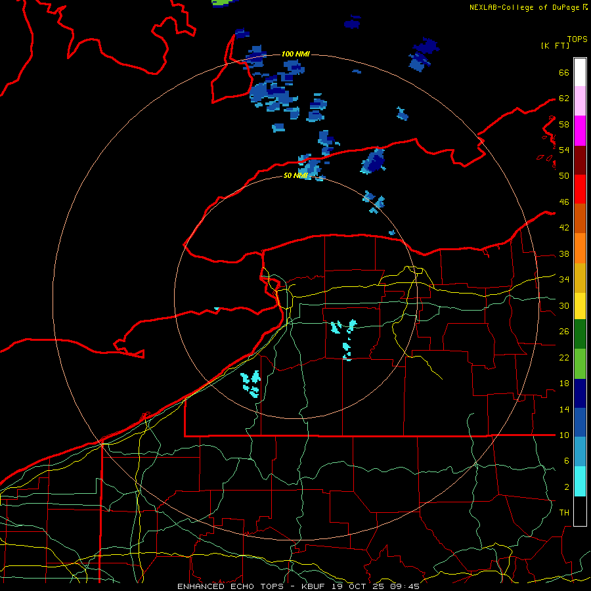Image resolution: width=591 pixels, height=591 pixels.
Task: Select the magenta 58 kft swatch
Action: click(580, 131)
